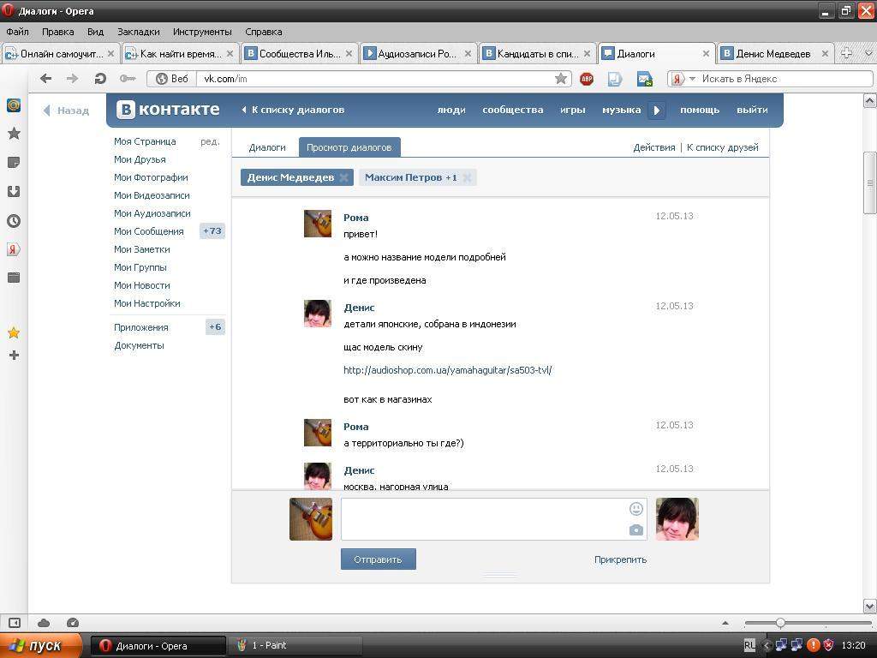Screen dimensions: 877x658
Task: Close the Денис Медведев dialog tab chip
Action: pyautogui.click(x=344, y=177)
